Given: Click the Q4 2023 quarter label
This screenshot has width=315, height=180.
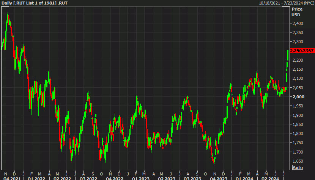Looking at the screenshot, I should [218, 178].
